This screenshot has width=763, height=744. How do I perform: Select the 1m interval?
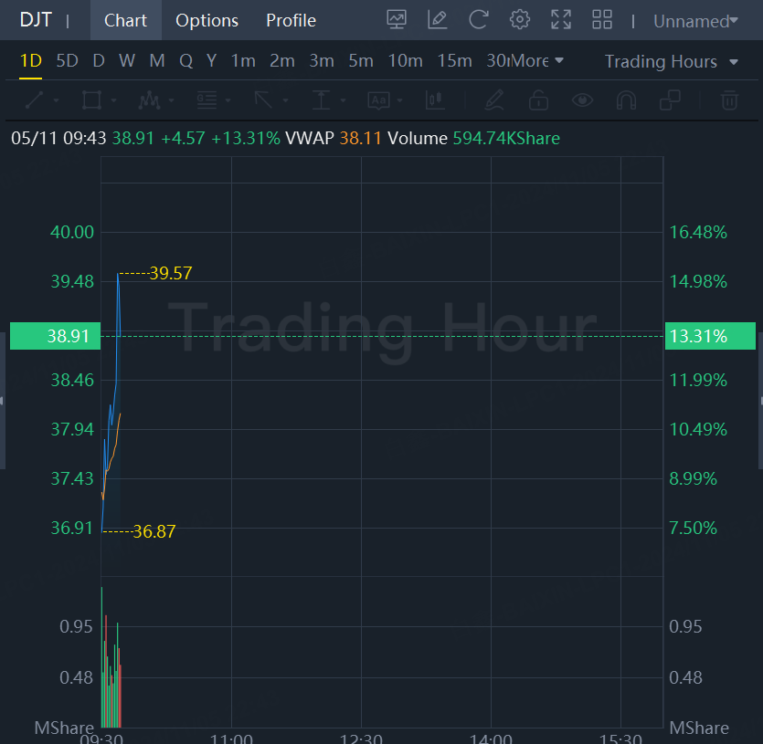pyautogui.click(x=243, y=61)
